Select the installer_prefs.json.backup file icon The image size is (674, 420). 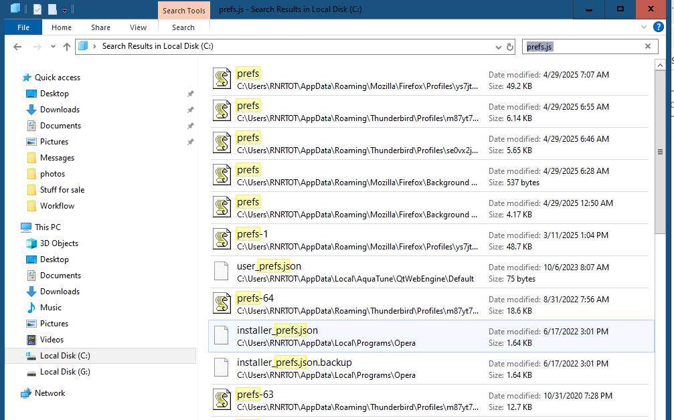[x=222, y=368]
